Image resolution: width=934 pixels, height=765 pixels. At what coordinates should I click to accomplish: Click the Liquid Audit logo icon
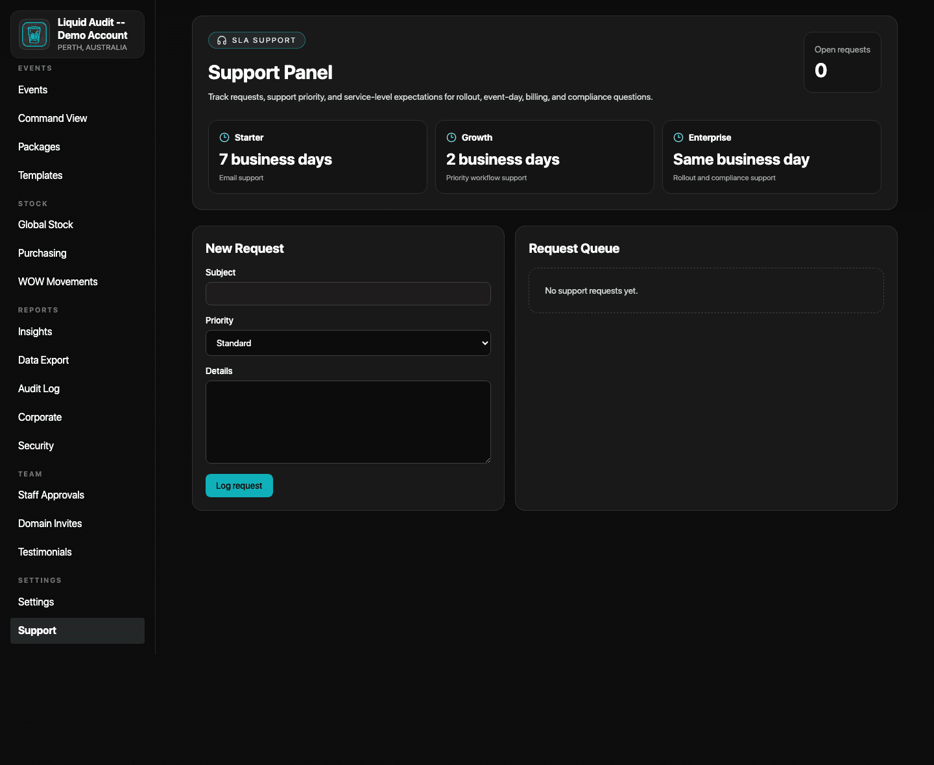tap(34, 34)
